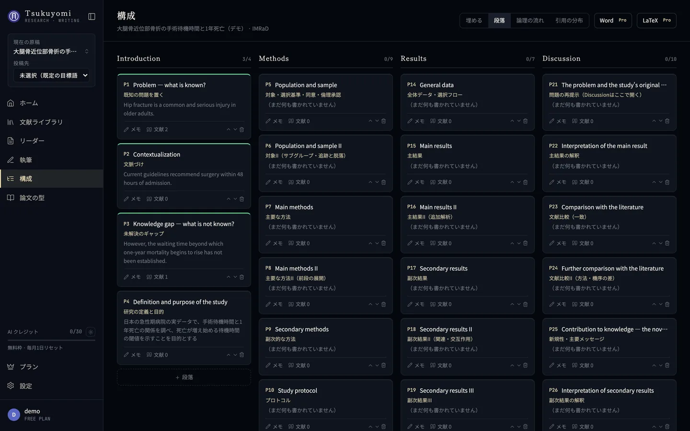Image resolution: width=690 pixels, height=431 pixels.
Task: Click the Discussion 0/10 counter
Action: pyautogui.click(x=671, y=59)
